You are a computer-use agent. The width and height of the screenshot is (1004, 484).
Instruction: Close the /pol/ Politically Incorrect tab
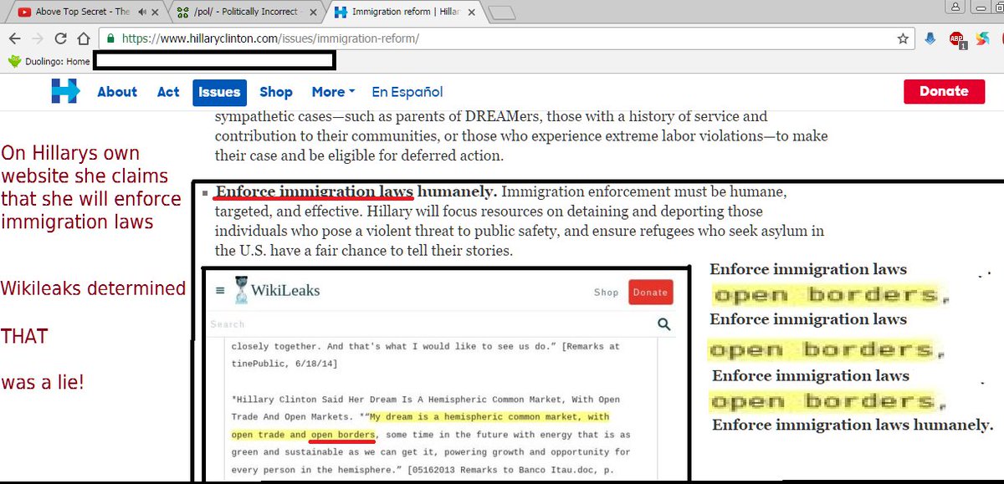coord(311,12)
